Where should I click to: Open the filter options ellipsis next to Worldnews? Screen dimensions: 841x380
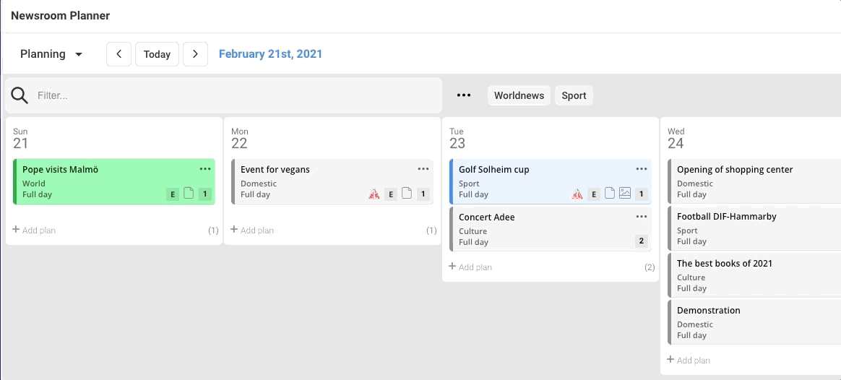click(x=464, y=95)
